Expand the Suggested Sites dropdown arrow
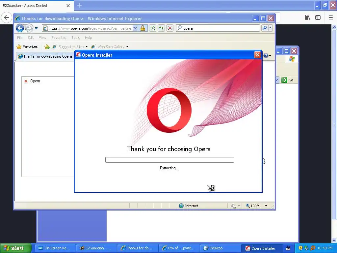Image resolution: width=337 pixels, height=253 pixels. click(87, 47)
